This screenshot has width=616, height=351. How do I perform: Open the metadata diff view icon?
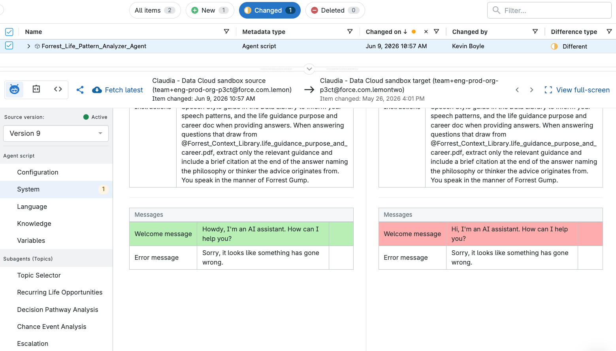tap(36, 89)
